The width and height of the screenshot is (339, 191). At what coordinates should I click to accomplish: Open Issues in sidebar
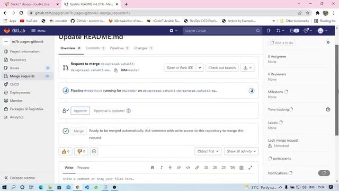tap(14, 68)
